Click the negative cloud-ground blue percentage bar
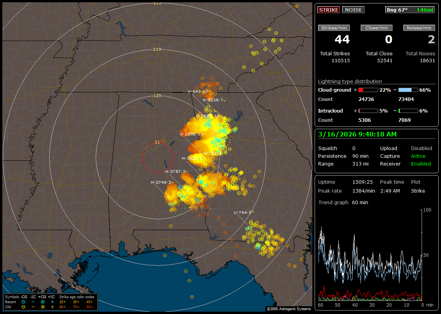Image resolution: width=441 pixels, height=314 pixels. pos(408,90)
